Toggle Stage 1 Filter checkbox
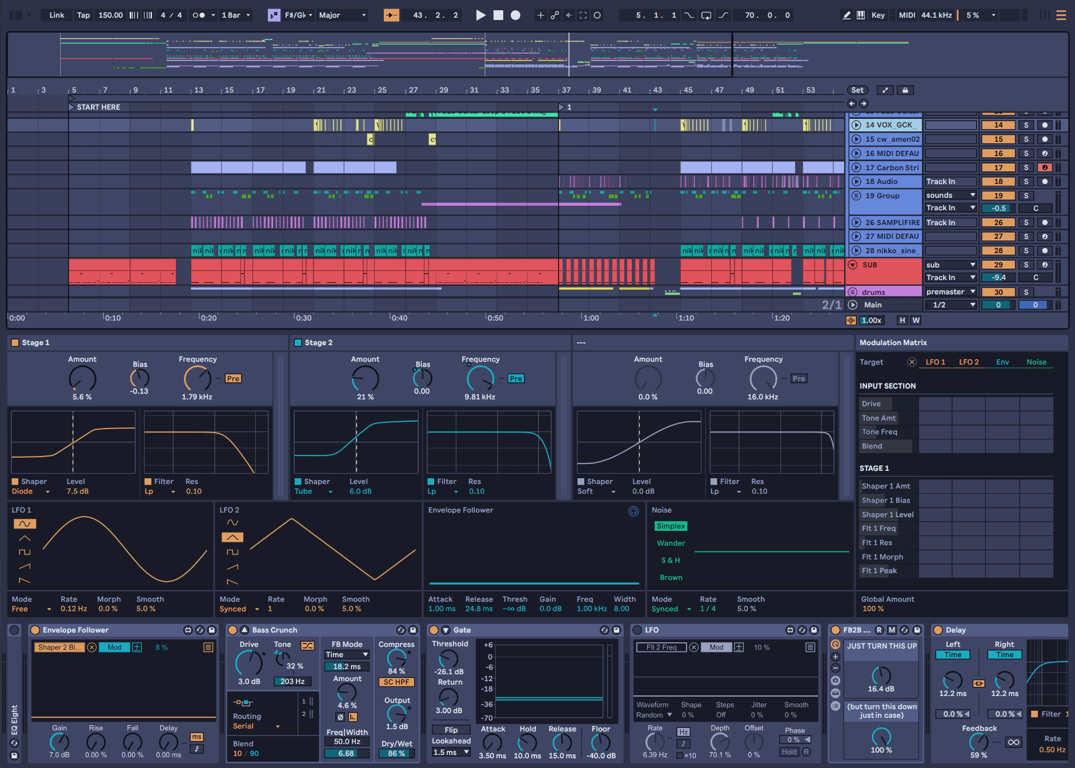Viewport: 1075px width, 768px height. [148, 482]
